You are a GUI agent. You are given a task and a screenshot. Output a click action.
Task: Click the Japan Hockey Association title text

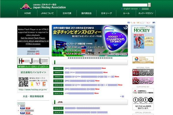(x=49, y=7)
